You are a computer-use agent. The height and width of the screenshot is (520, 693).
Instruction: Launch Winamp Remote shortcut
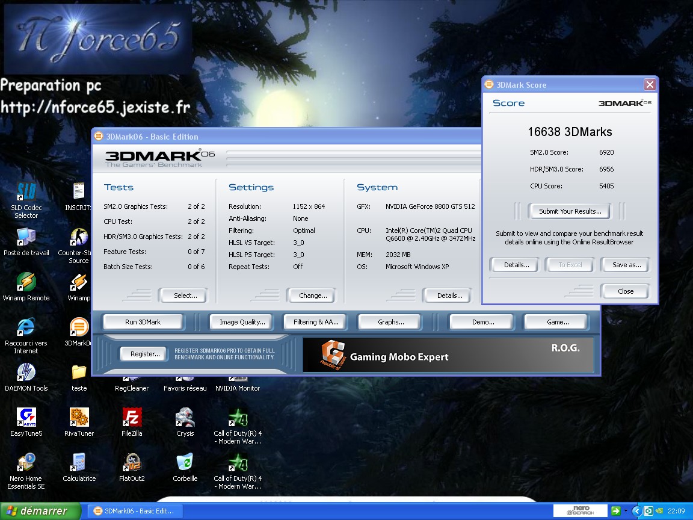(x=26, y=282)
